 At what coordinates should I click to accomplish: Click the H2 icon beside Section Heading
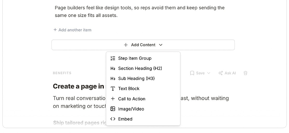tap(113, 69)
